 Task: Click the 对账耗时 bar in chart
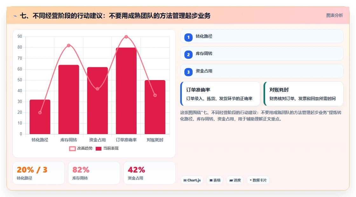click(155, 107)
